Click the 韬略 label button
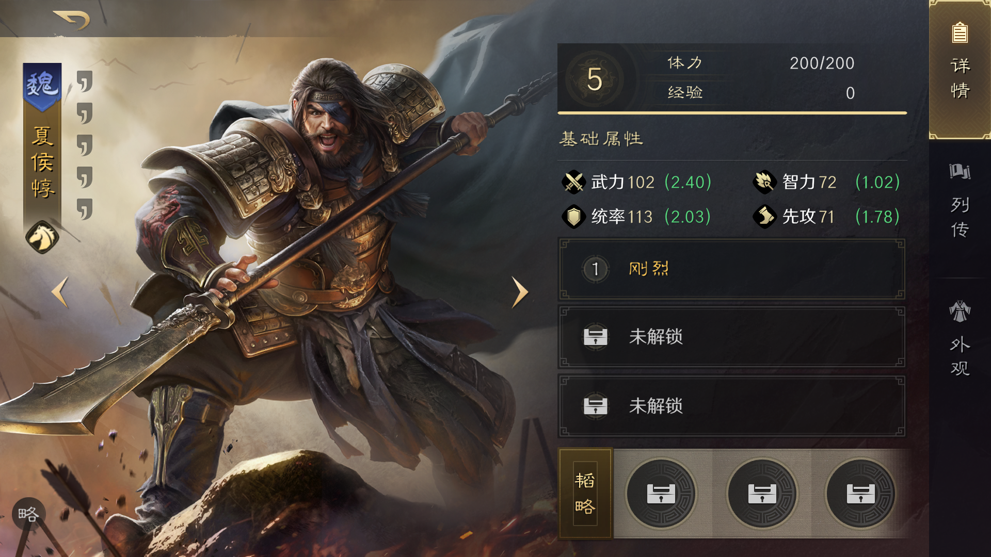This screenshot has height=557, width=991. [585, 493]
